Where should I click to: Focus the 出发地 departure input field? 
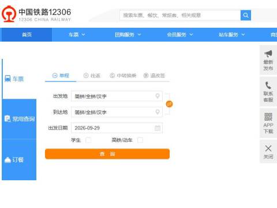coord(117,96)
